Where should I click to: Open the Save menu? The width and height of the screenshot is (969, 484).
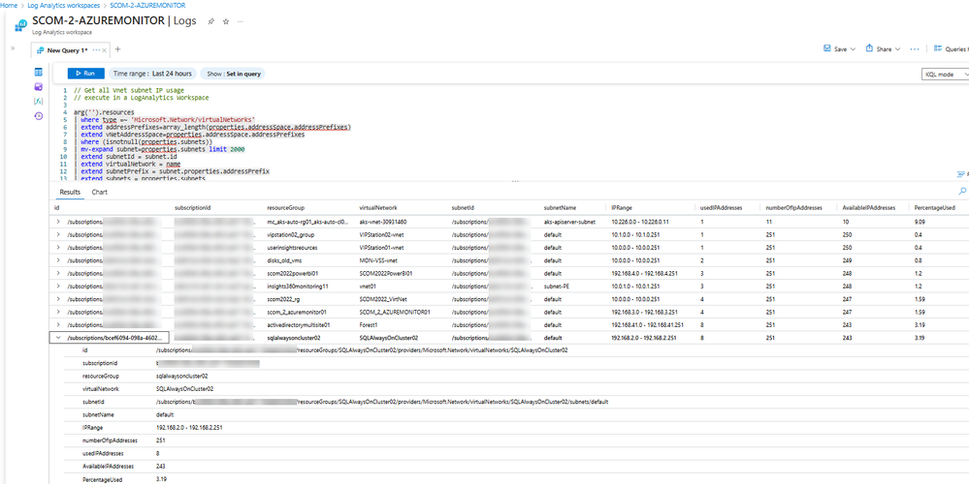click(x=839, y=48)
